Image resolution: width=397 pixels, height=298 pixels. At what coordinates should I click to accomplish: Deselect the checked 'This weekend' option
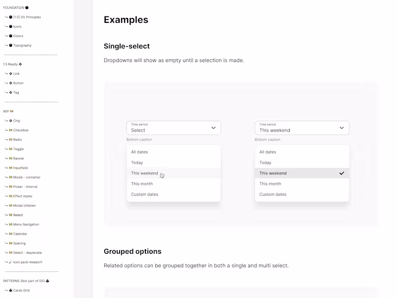click(302, 173)
